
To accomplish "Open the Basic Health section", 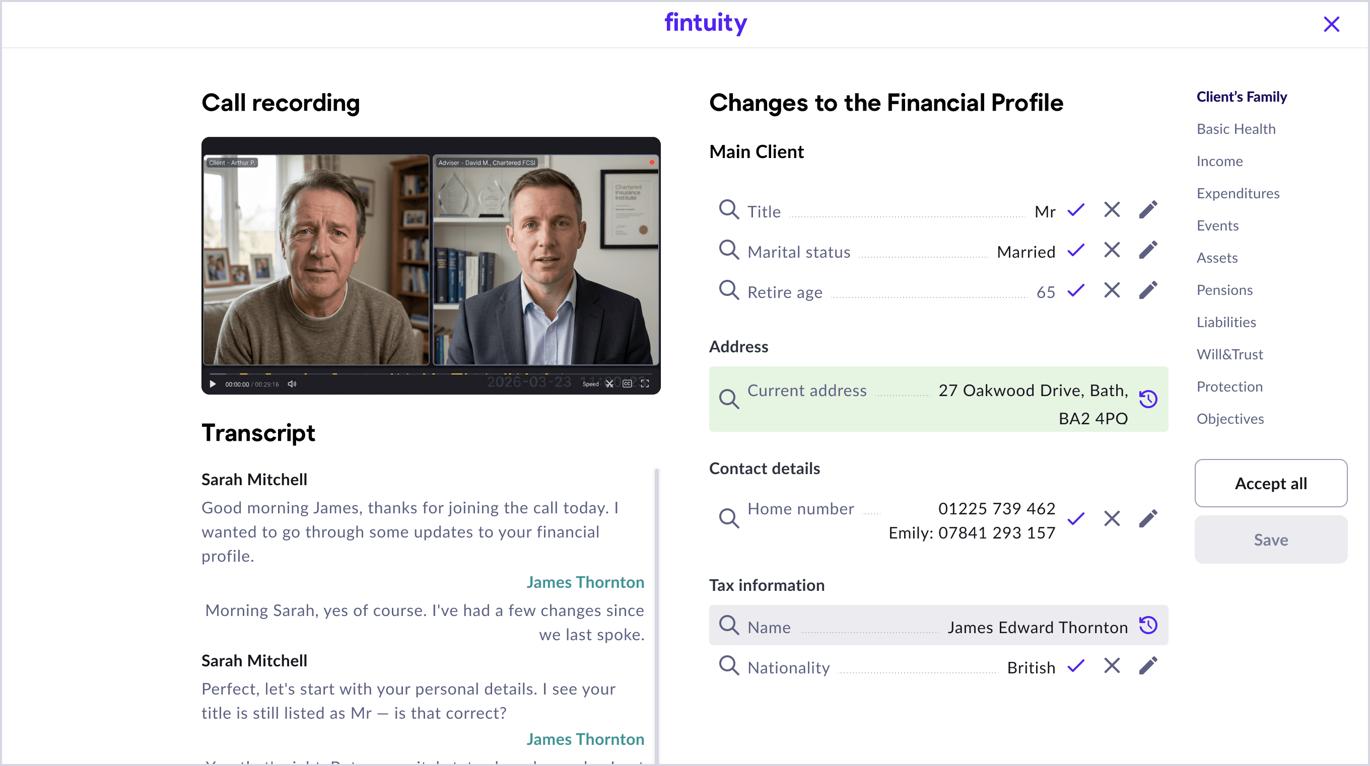I will click(x=1236, y=129).
